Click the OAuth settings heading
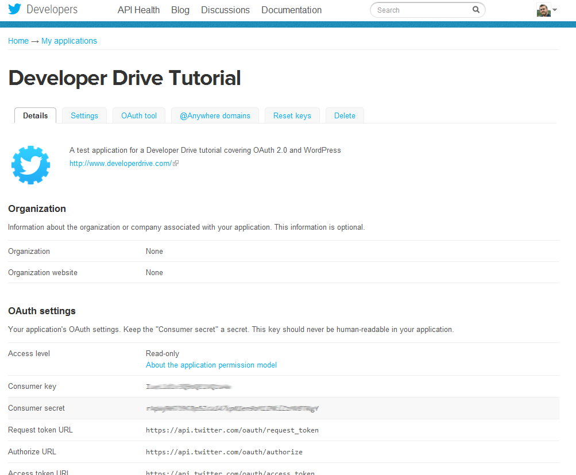This screenshot has height=475, width=576. (42, 311)
